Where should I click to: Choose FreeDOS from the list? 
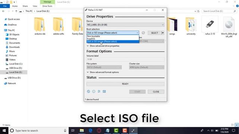point(113,39)
